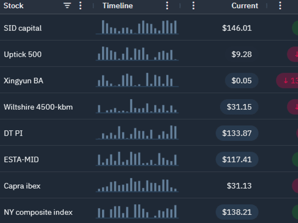
Task: Open three-dot menu left of Current header
Action: click(x=193, y=6)
